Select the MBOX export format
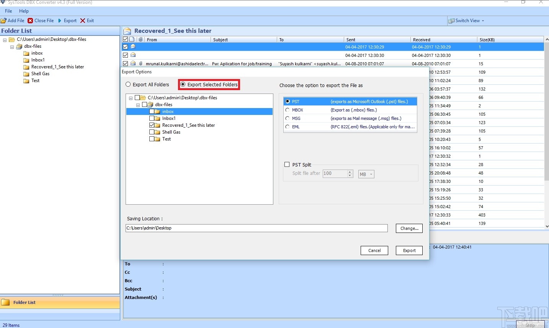 tap(288, 110)
